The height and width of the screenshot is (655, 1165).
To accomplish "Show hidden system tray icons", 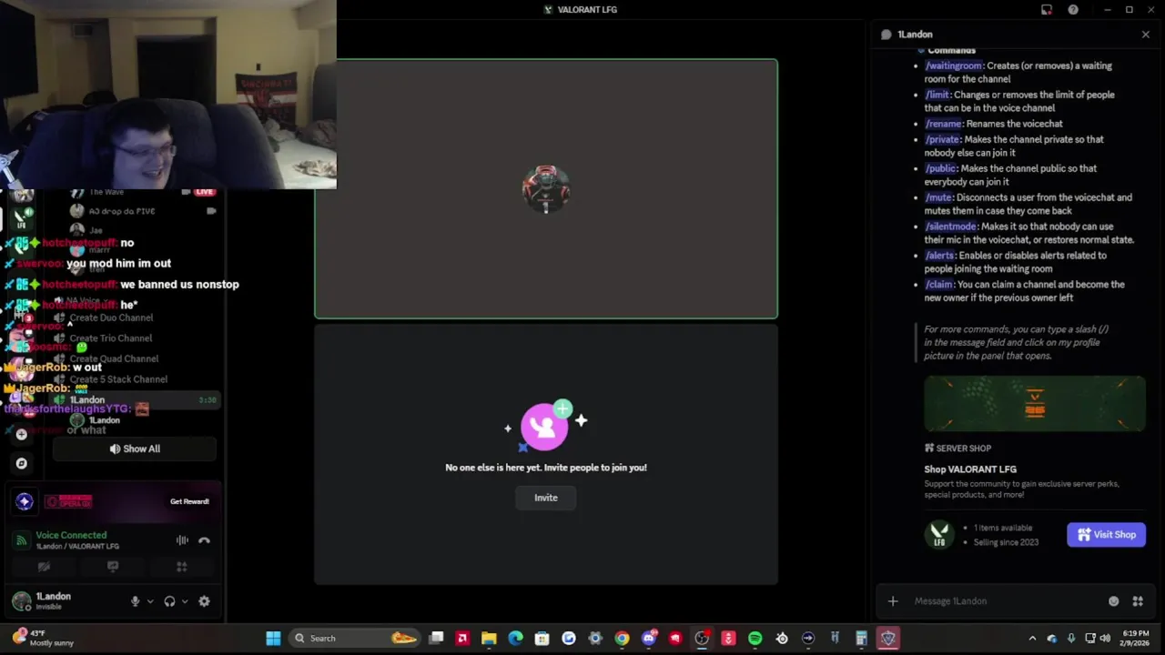I will (1032, 639).
